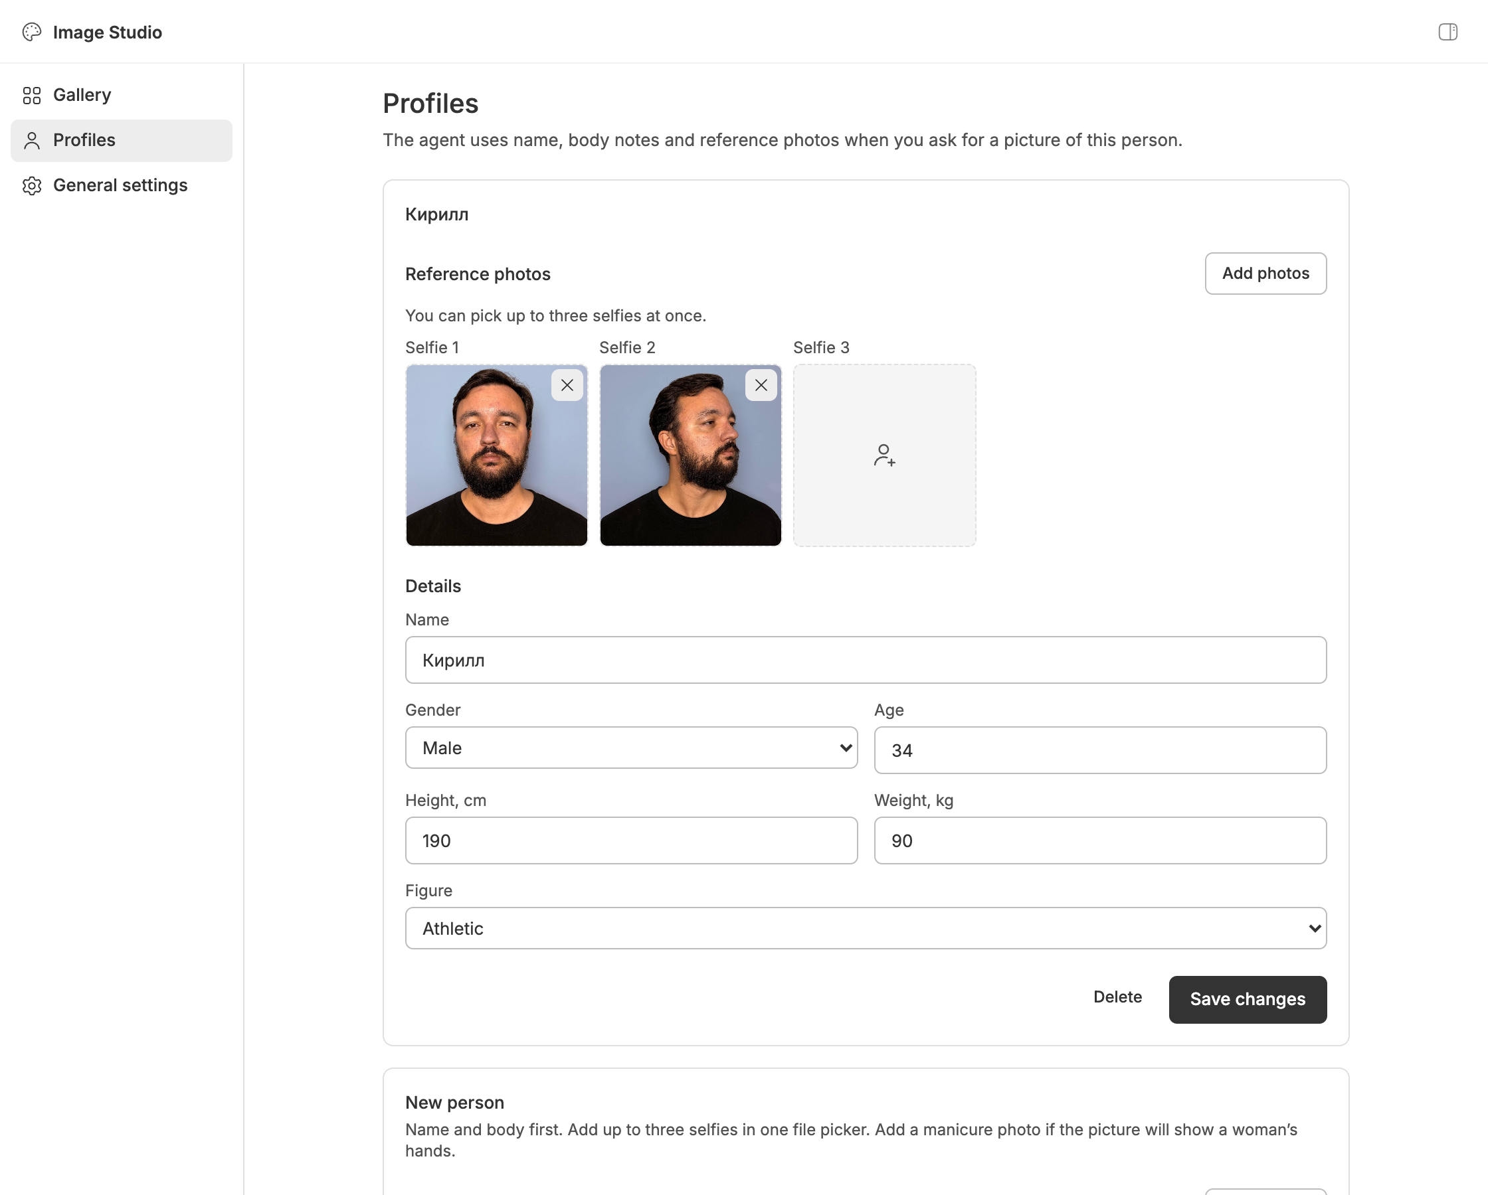This screenshot has height=1195, width=1488.
Task: Click the General settings gear icon
Action: pos(32,186)
